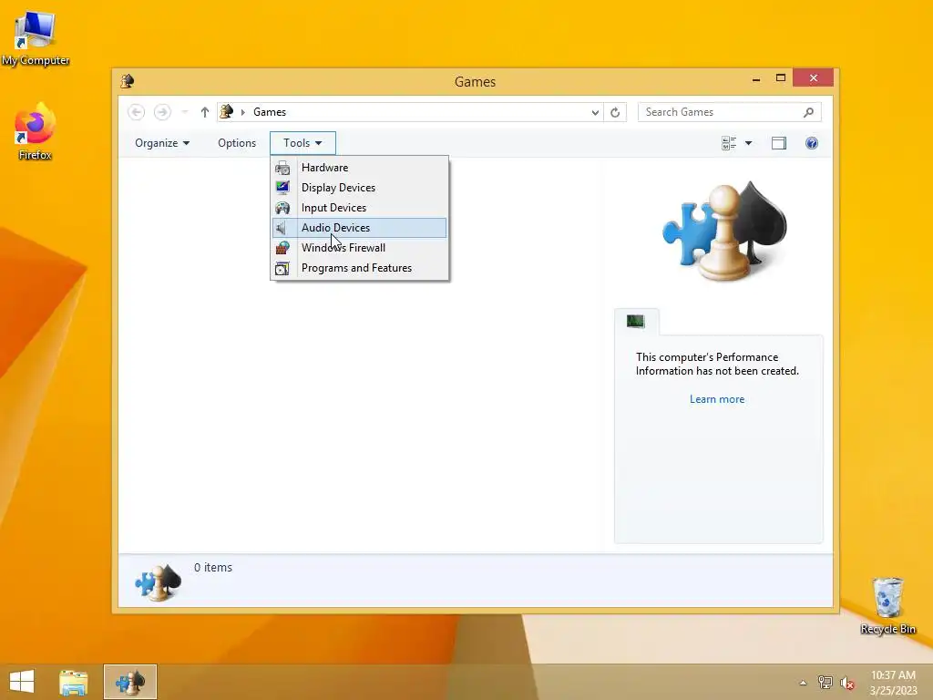
Task: Open the network tray icon
Action: tap(825, 683)
